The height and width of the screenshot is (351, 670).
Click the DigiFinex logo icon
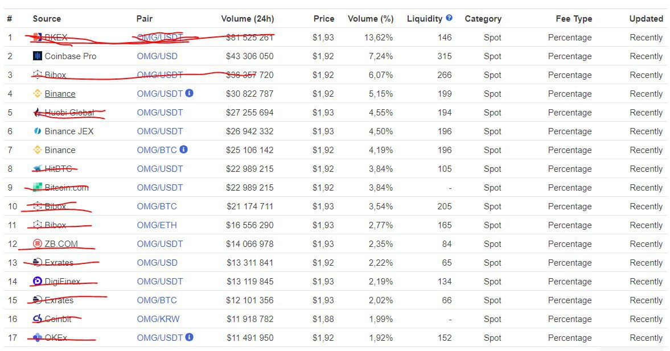click(x=38, y=282)
